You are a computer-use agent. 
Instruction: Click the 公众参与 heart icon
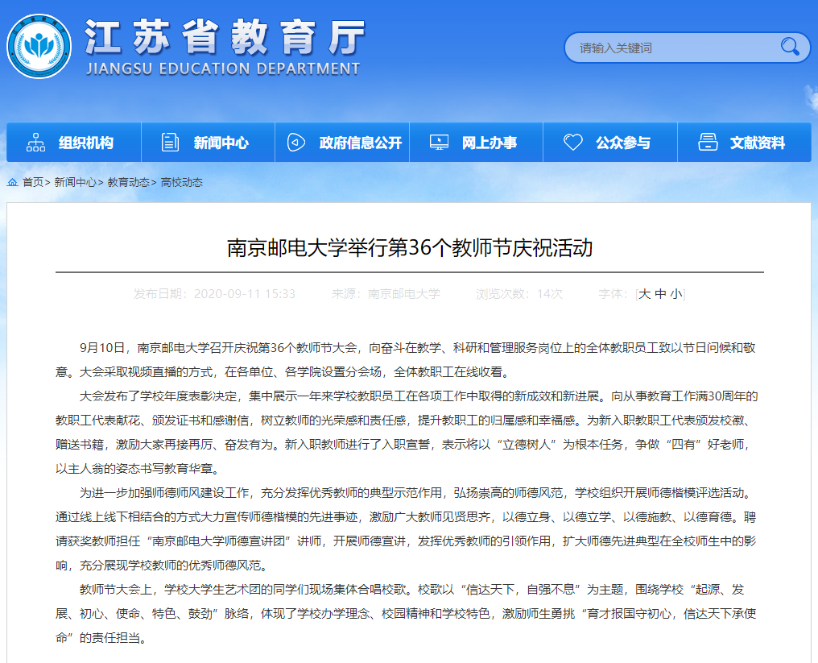pyautogui.click(x=572, y=143)
